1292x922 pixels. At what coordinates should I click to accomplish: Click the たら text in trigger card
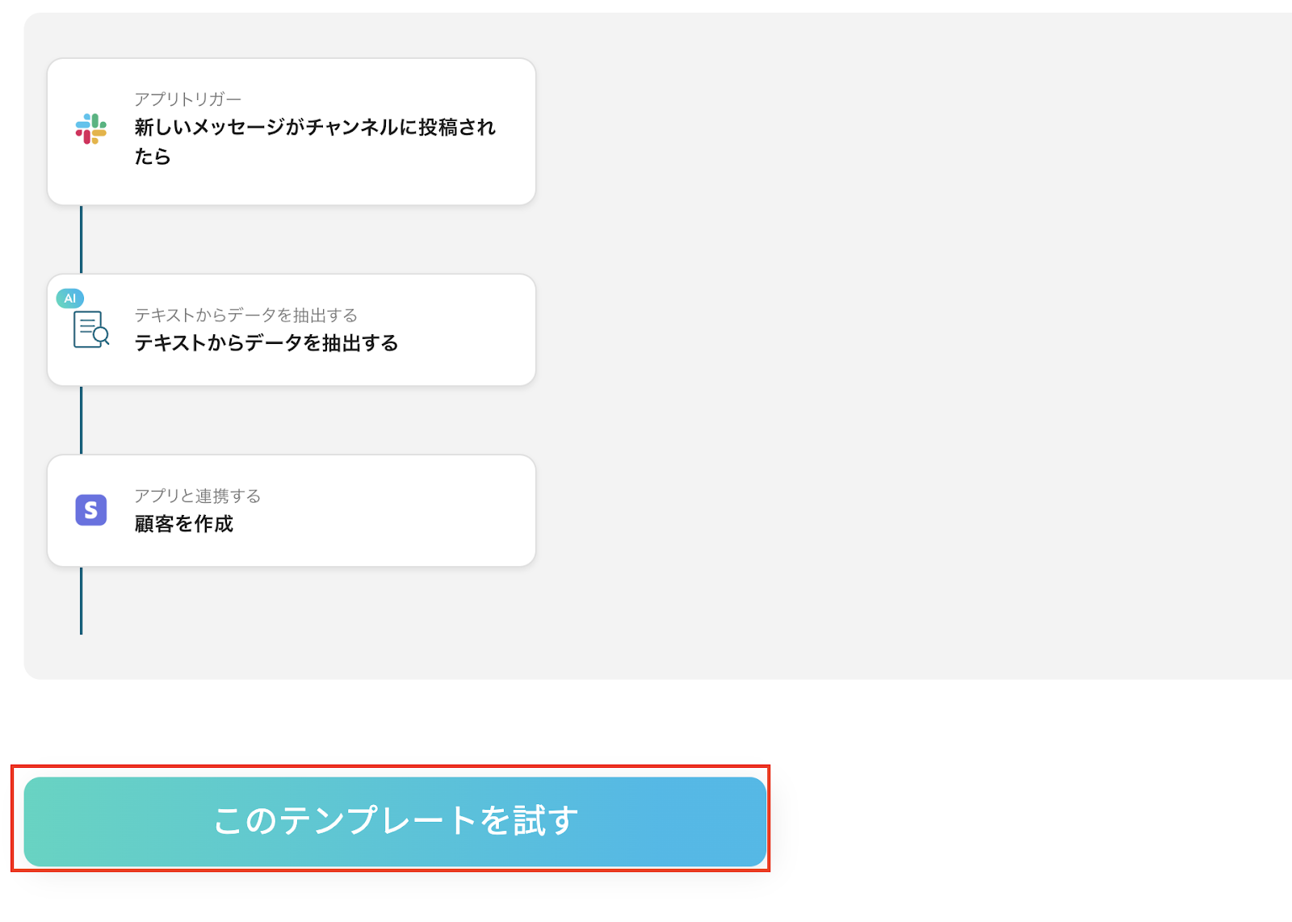153,157
